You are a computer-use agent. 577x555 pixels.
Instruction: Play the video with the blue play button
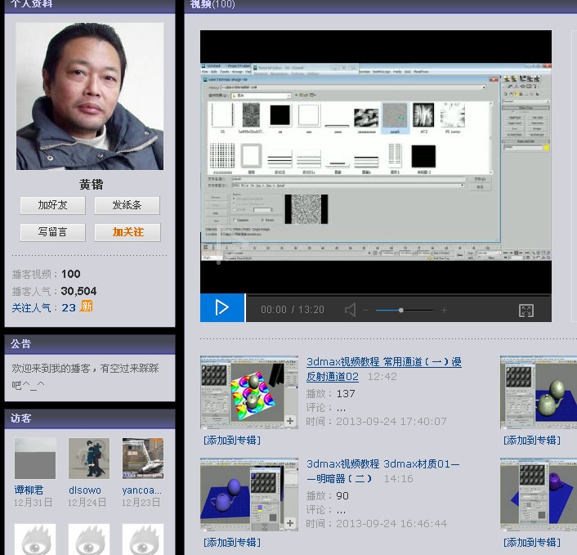[222, 307]
